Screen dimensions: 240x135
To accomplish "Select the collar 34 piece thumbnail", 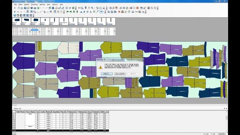I will pyautogui.click(x=54, y=21).
